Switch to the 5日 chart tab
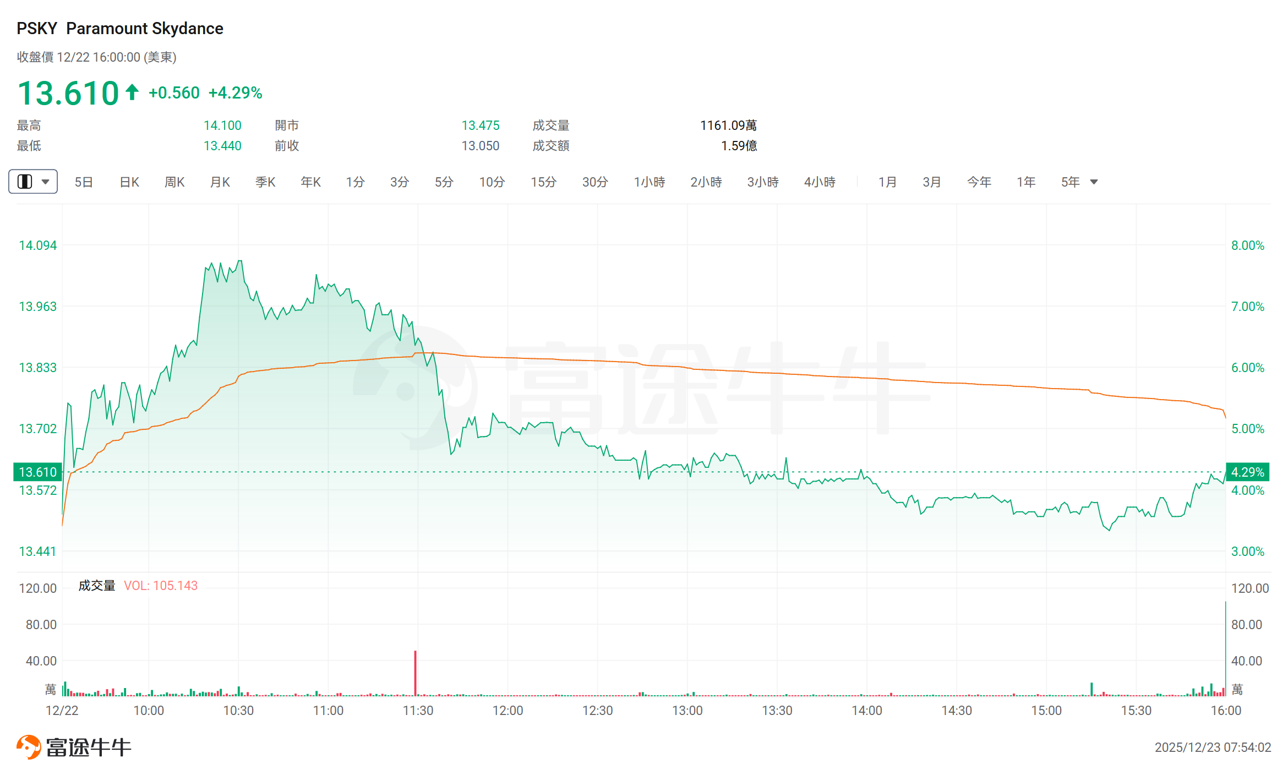 84,182
